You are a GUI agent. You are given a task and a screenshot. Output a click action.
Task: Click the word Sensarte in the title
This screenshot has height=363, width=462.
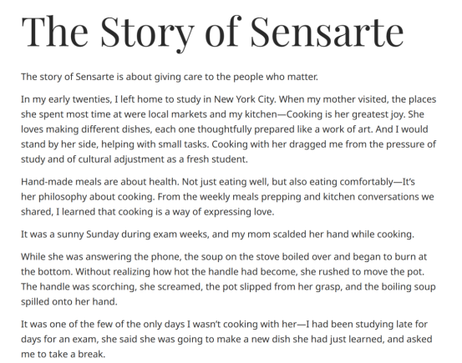click(327, 32)
